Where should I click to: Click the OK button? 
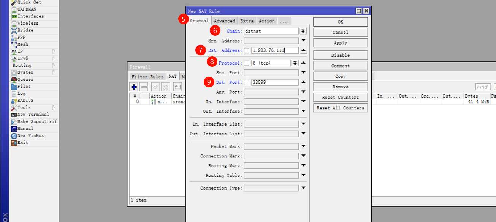(341, 22)
